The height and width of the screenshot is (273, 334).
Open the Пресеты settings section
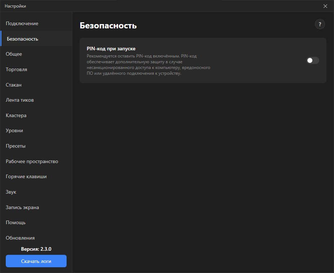[x=36, y=146]
